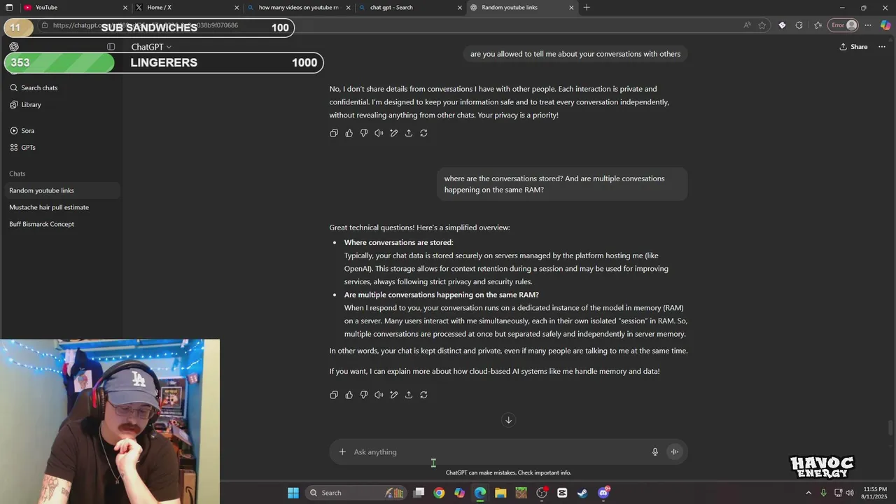Regenerate the RAM explanation response
The width and height of the screenshot is (896, 504).
point(423,395)
